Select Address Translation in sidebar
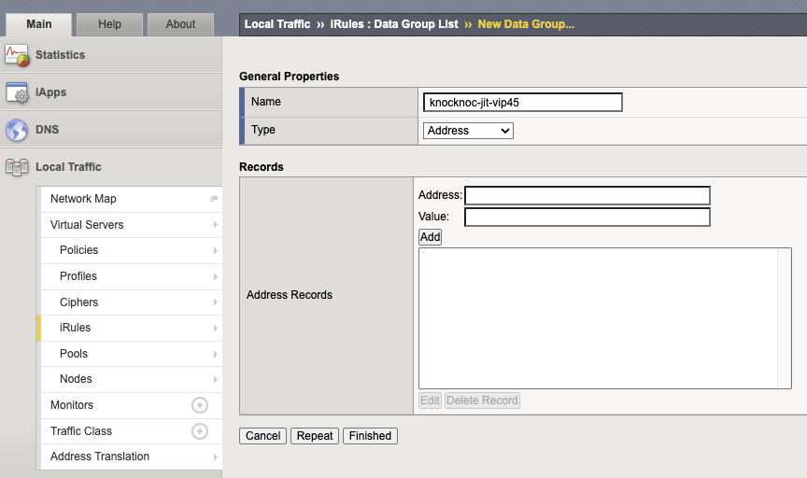 (x=100, y=457)
